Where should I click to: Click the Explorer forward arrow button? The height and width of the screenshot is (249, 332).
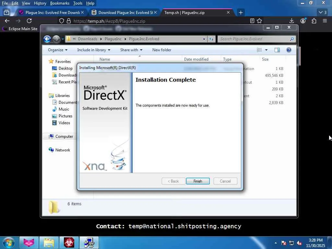coord(56,39)
